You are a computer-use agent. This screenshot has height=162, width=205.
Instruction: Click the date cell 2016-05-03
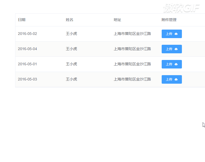coord(27,79)
